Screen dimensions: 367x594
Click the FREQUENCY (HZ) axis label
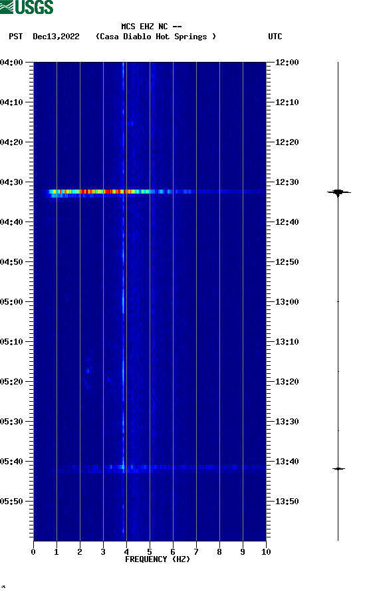[158, 559]
